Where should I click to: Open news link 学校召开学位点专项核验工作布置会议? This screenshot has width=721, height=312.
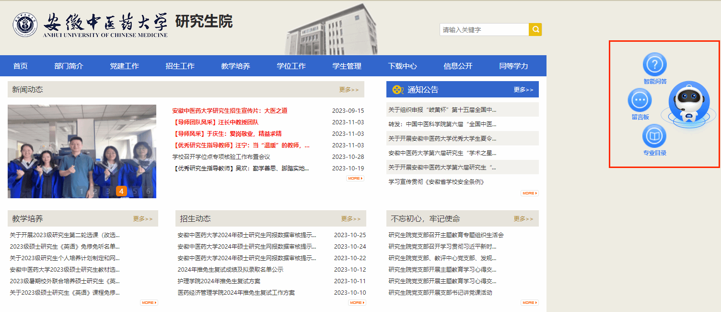click(221, 157)
